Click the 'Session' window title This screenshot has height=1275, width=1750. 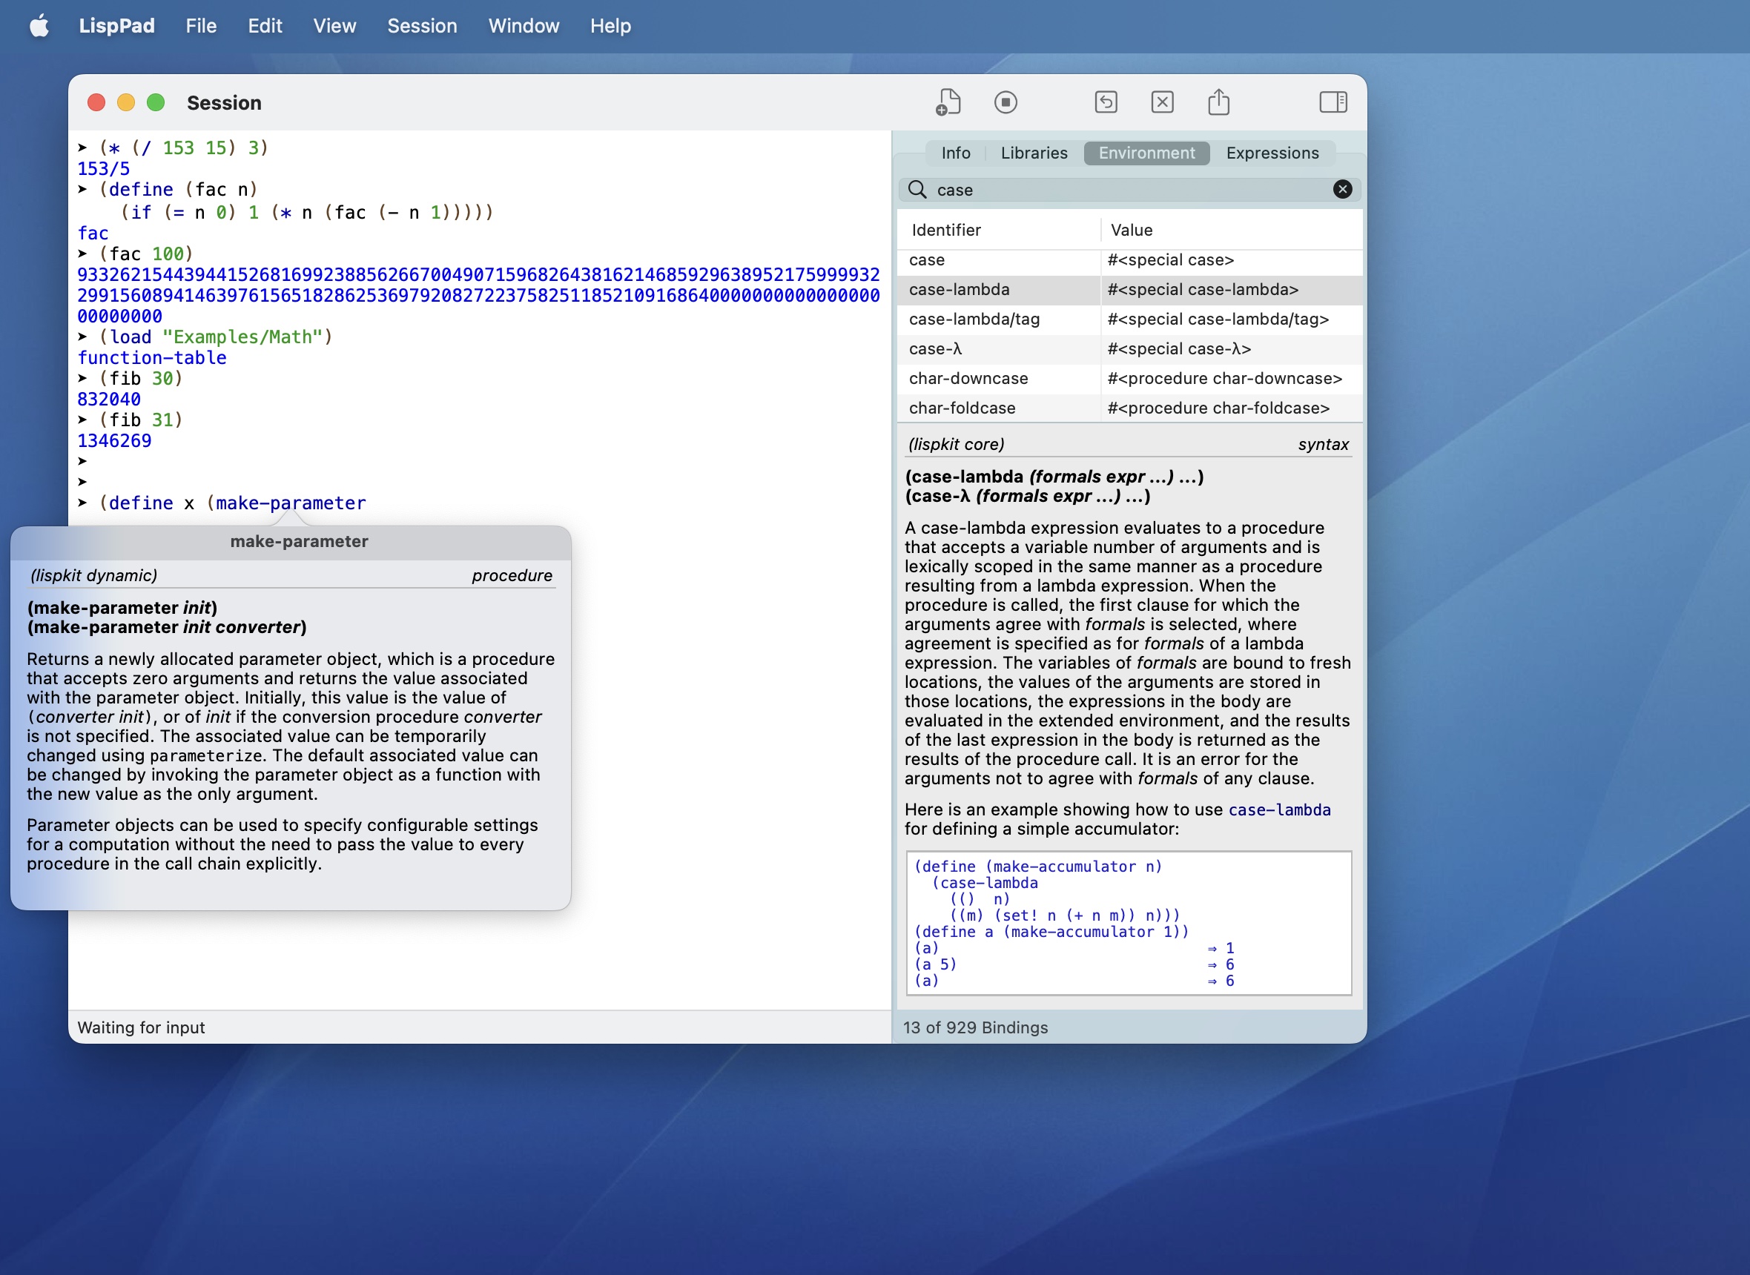(x=224, y=102)
